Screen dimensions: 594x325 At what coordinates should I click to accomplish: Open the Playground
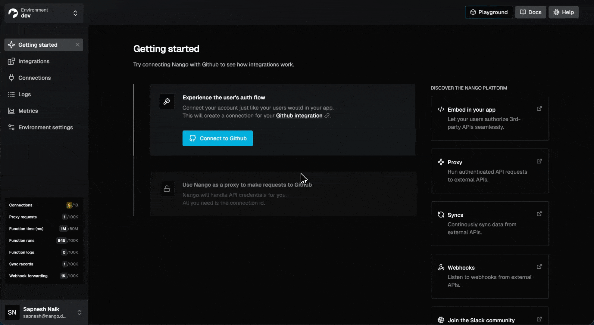tap(489, 12)
